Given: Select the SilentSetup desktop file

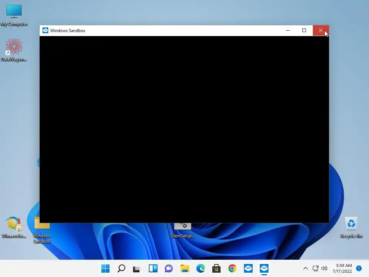Looking at the screenshot, I should tap(183, 230).
